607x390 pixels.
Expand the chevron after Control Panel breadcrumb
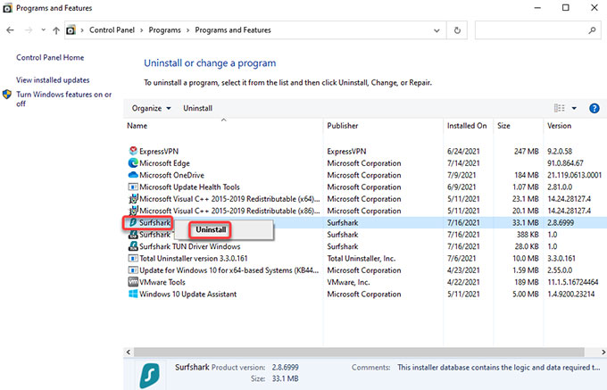click(142, 30)
